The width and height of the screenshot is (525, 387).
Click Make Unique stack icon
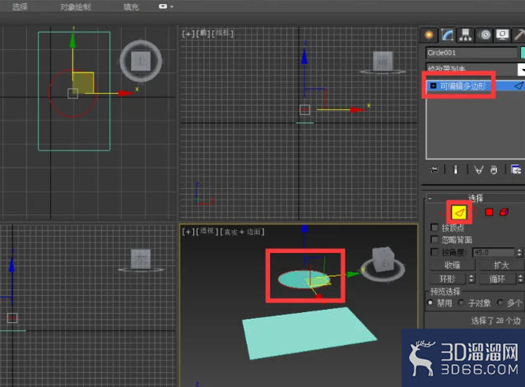click(479, 170)
